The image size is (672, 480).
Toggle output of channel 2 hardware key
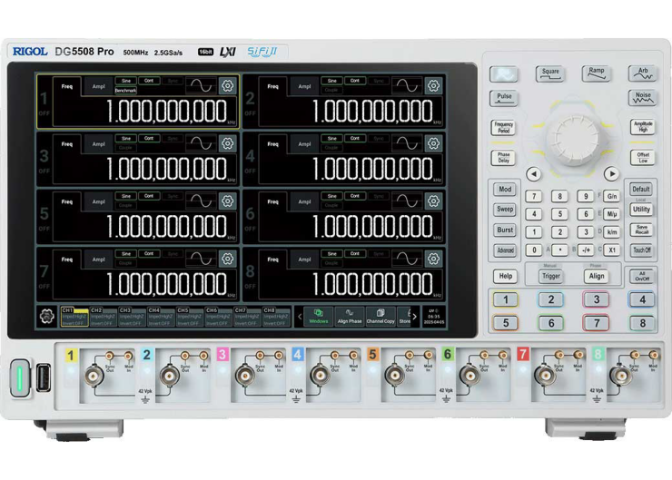pyautogui.click(x=551, y=299)
